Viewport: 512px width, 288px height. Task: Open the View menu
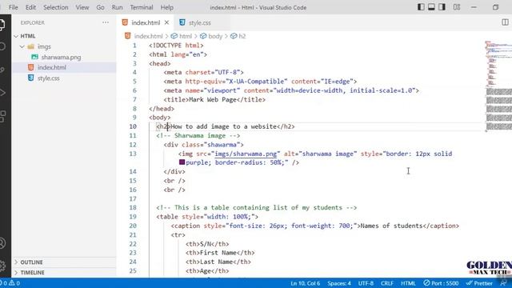(82, 7)
